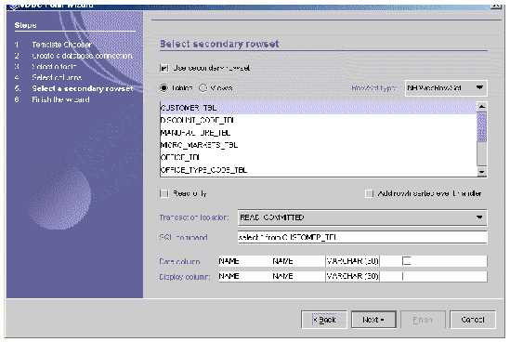Go to previous step with Back button
Screen dimensions: 510x342
pyautogui.click(x=324, y=320)
